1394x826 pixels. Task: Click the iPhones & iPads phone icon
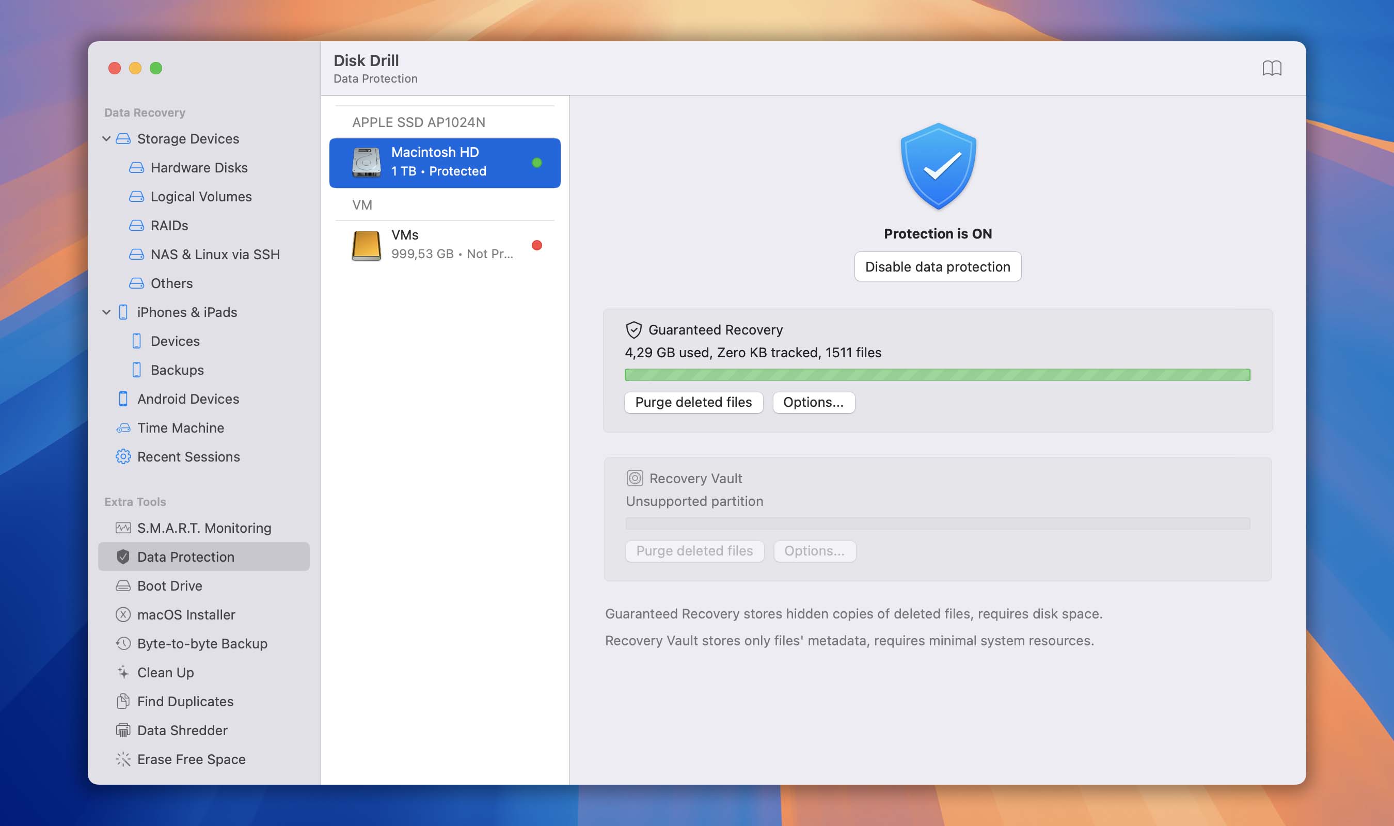coord(123,312)
